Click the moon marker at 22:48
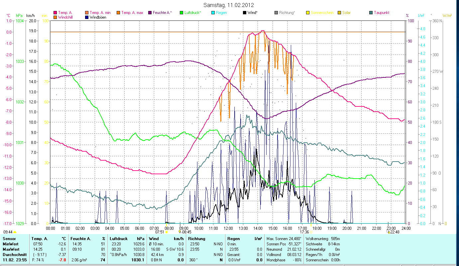 389,232
